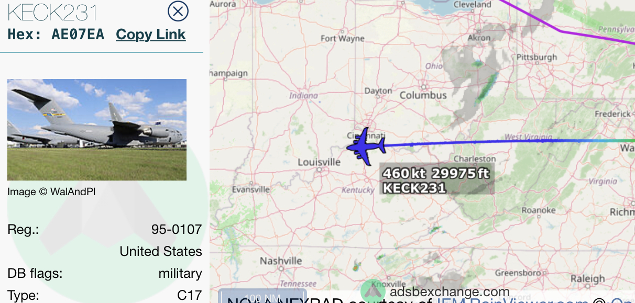Click Louisville city label on map
This screenshot has height=303, width=635.
click(x=319, y=162)
